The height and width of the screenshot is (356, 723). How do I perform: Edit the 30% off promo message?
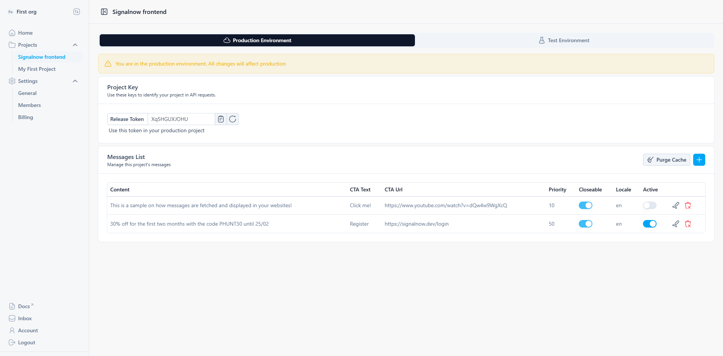[x=675, y=224]
